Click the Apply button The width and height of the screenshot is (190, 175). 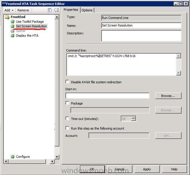point(147,169)
